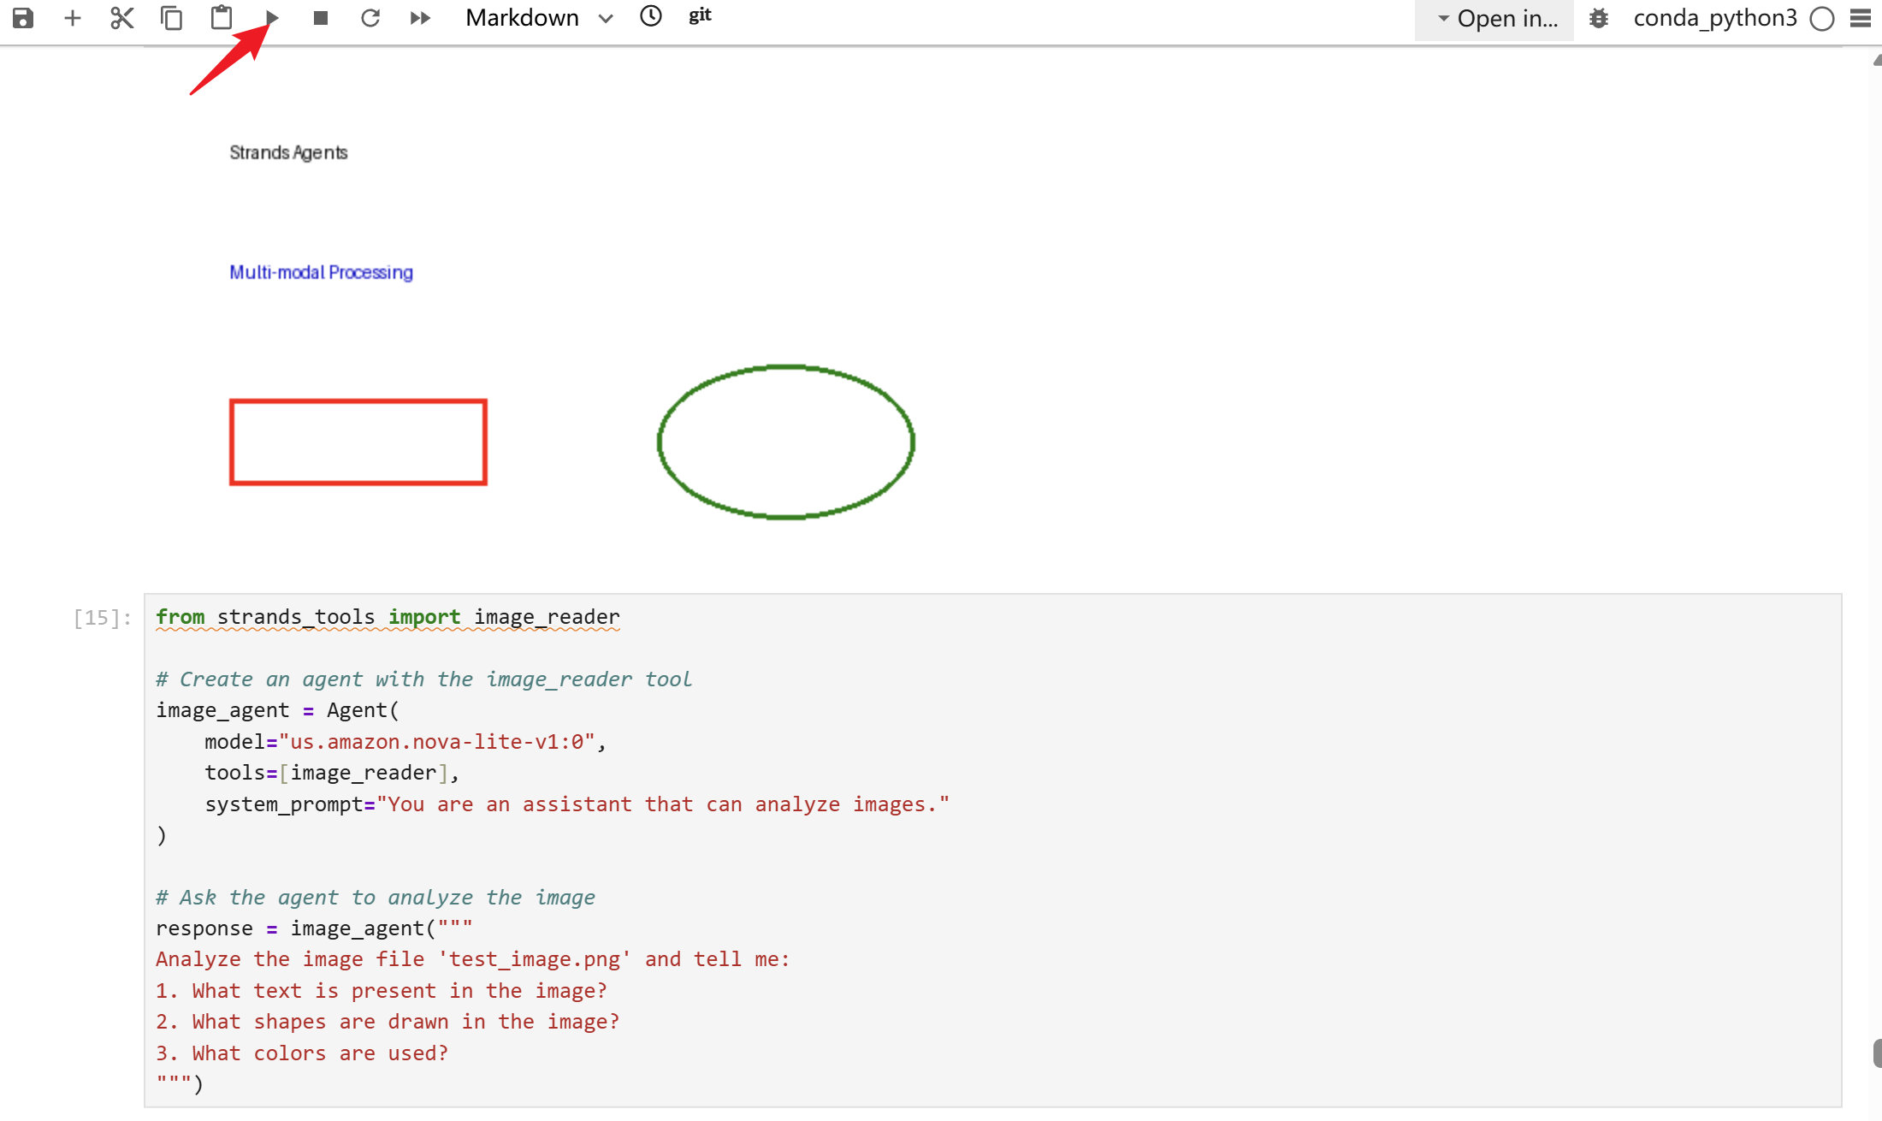The image size is (1882, 1121).
Task: Open the hamburger menu icon at right
Action: pos(1861,18)
